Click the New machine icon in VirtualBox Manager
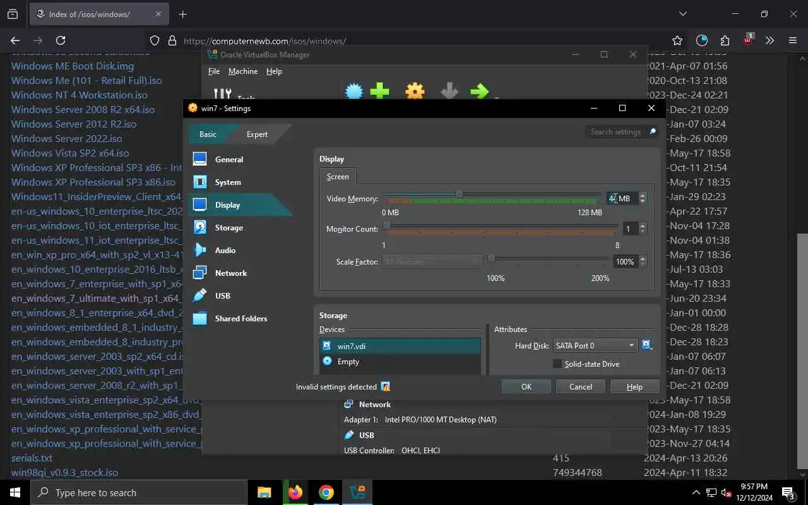The image size is (808, 505). pos(354,92)
